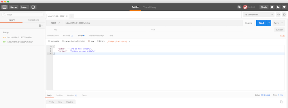This screenshot has width=288, height=108.
Task: Open response Cookies tab
Action: (x=59, y=95)
